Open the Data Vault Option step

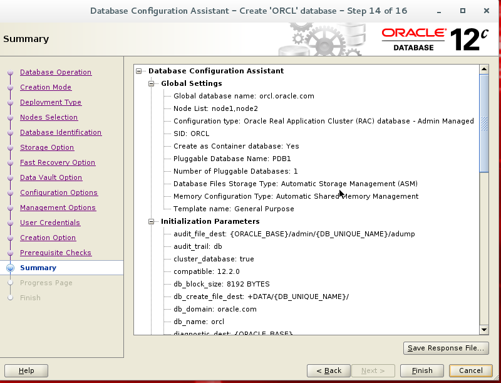[51, 177]
